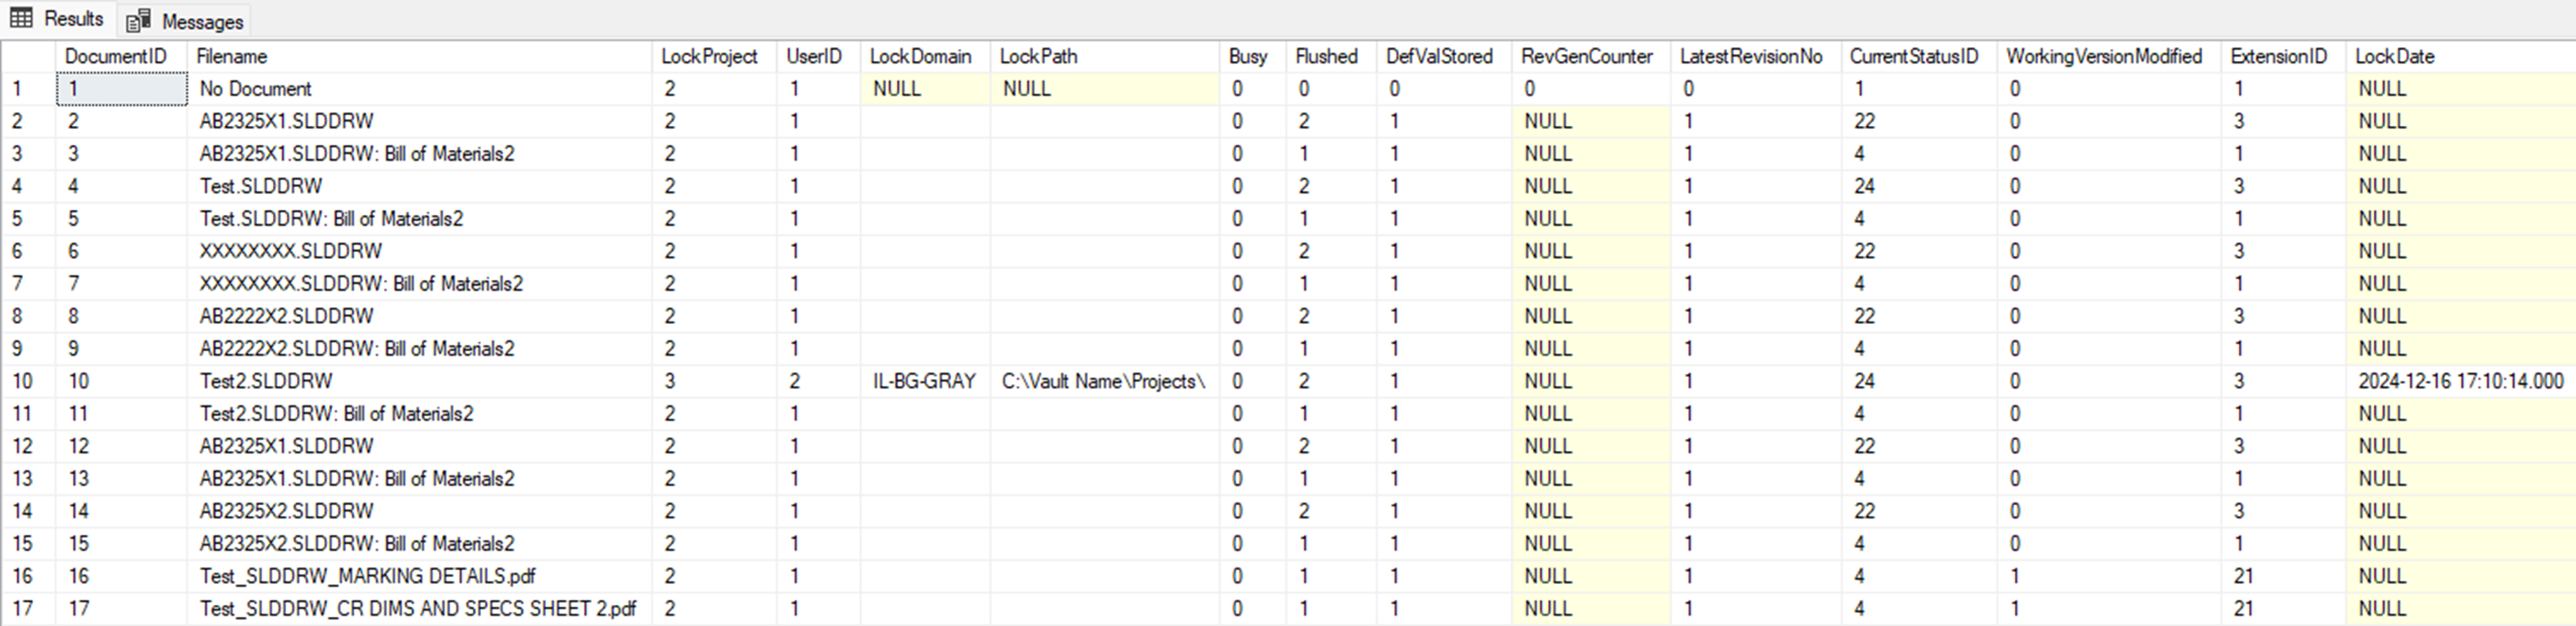Select the Test_SLDDRW_CR DIMS AND SPECS SHEET 2.pdf cell
2576x626 pixels.
417,608
